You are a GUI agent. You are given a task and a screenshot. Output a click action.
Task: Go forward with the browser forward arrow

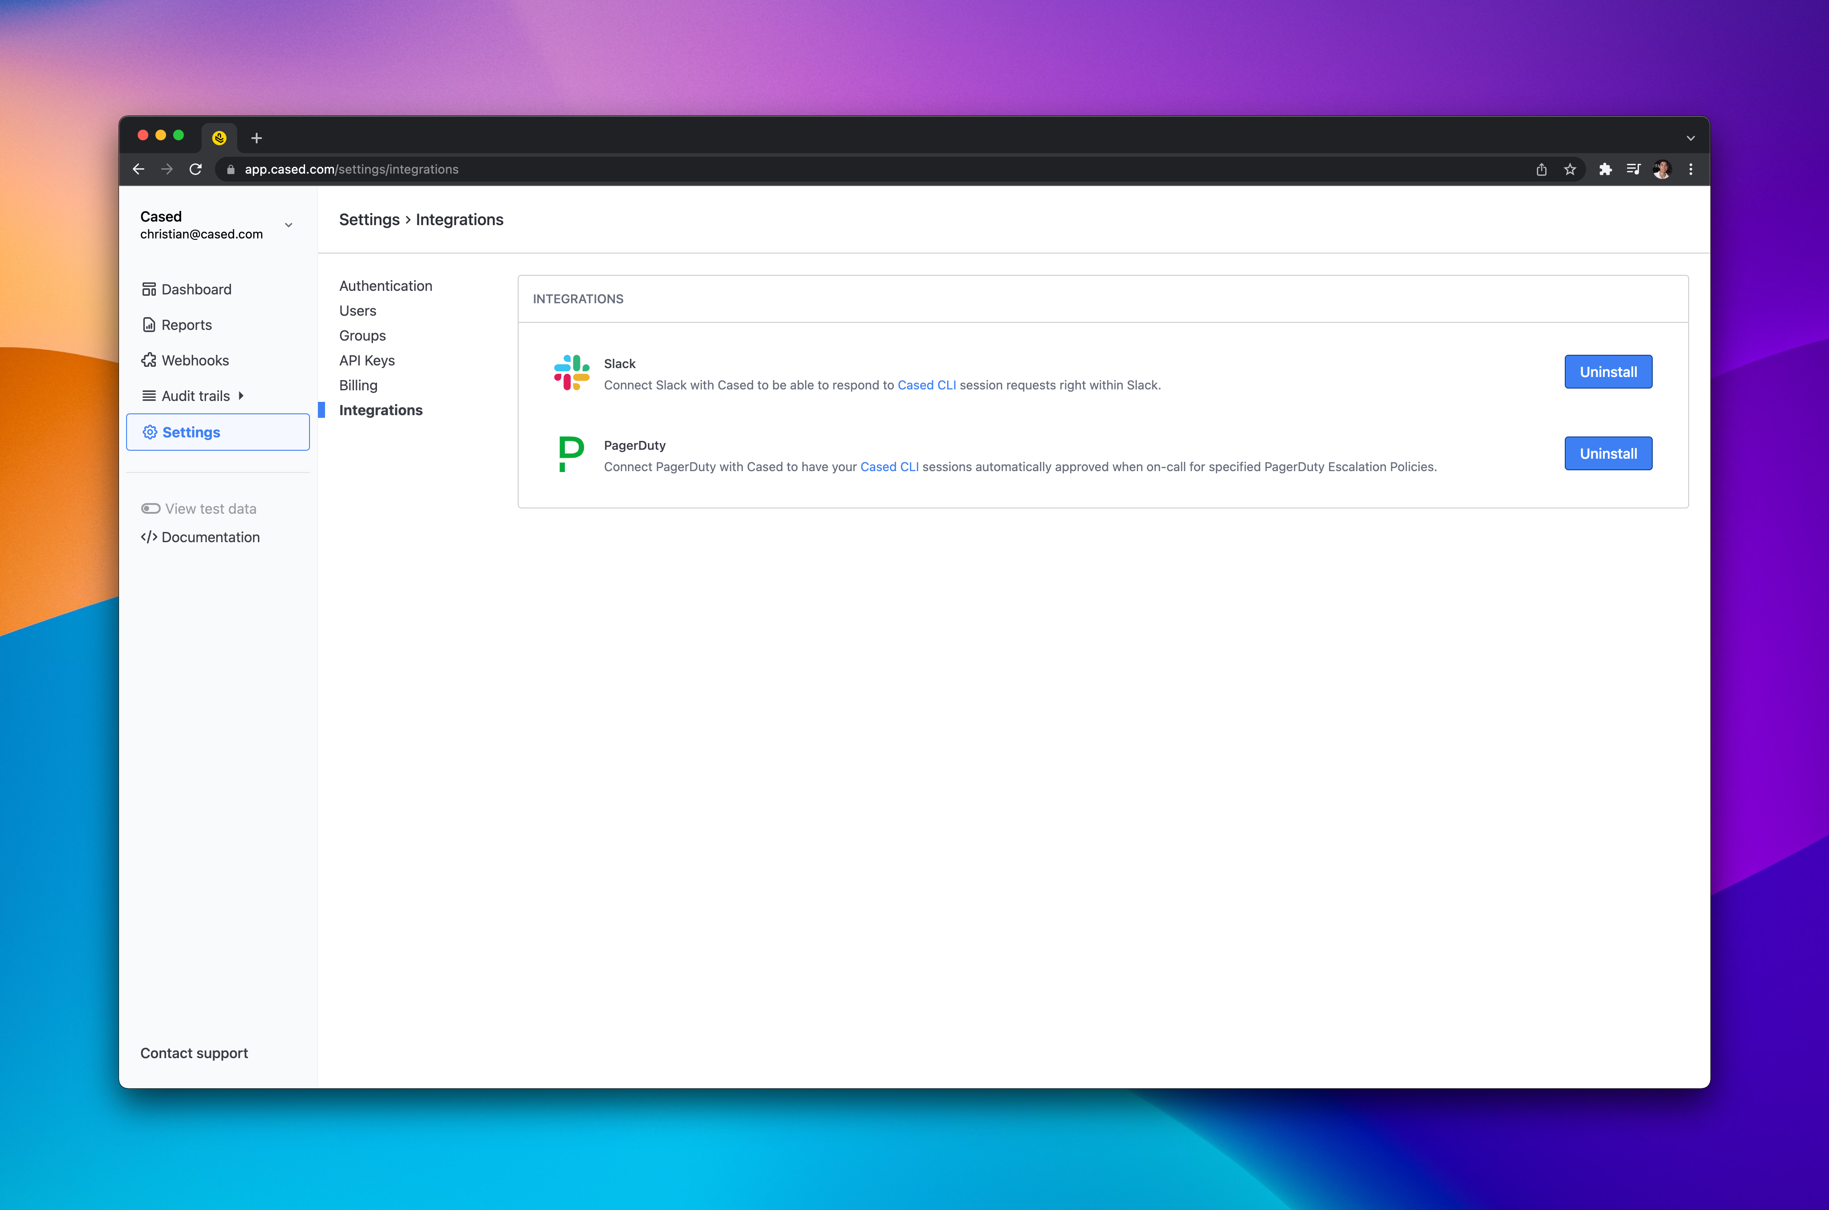tap(167, 169)
